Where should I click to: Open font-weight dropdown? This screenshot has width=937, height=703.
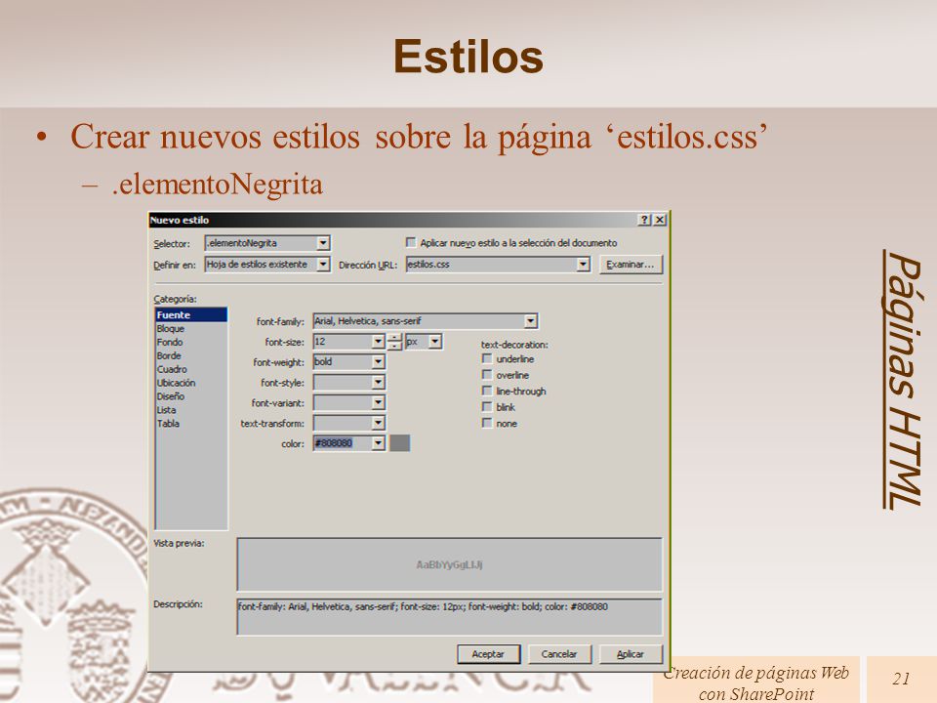(x=378, y=362)
